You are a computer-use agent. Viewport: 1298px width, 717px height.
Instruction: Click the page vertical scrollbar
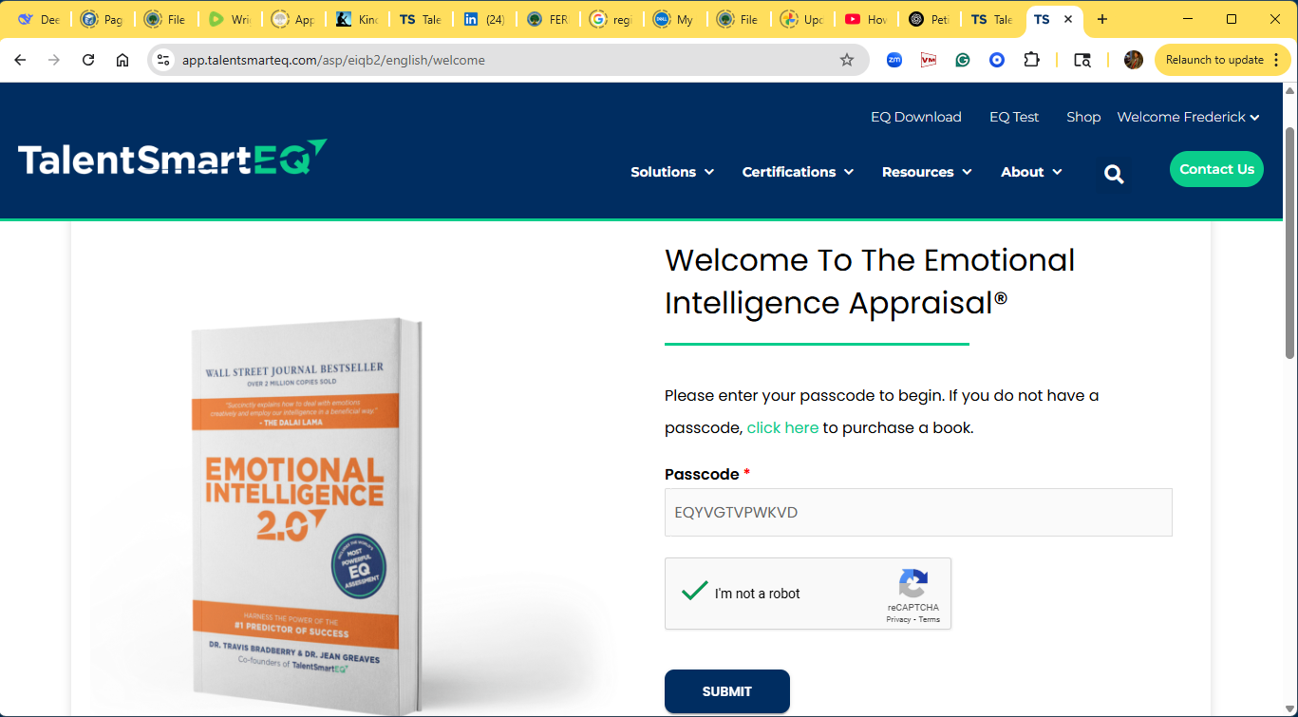[1289, 242]
